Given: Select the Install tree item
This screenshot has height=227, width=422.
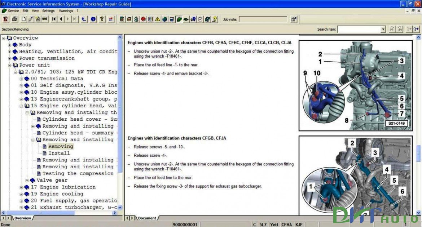Looking at the screenshot, I should (x=59, y=153).
